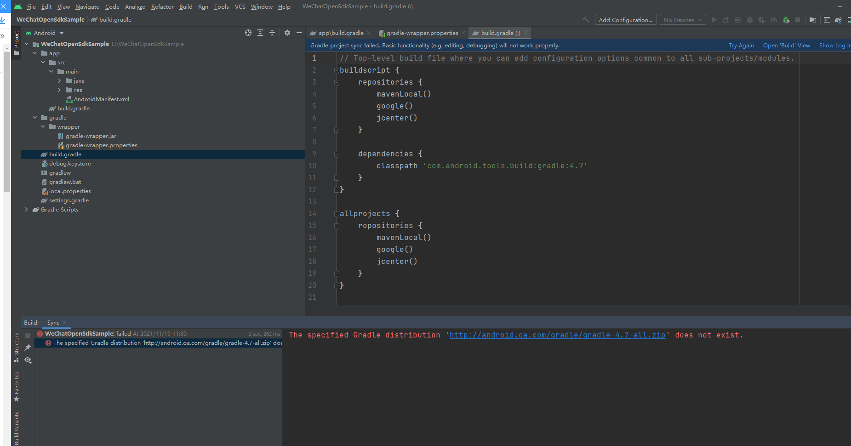Open the Navigate menu
The width and height of the screenshot is (851, 446).
pyautogui.click(x=87, y=6)
